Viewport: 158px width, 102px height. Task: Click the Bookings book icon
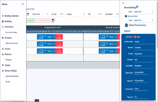tap(3, 21)
